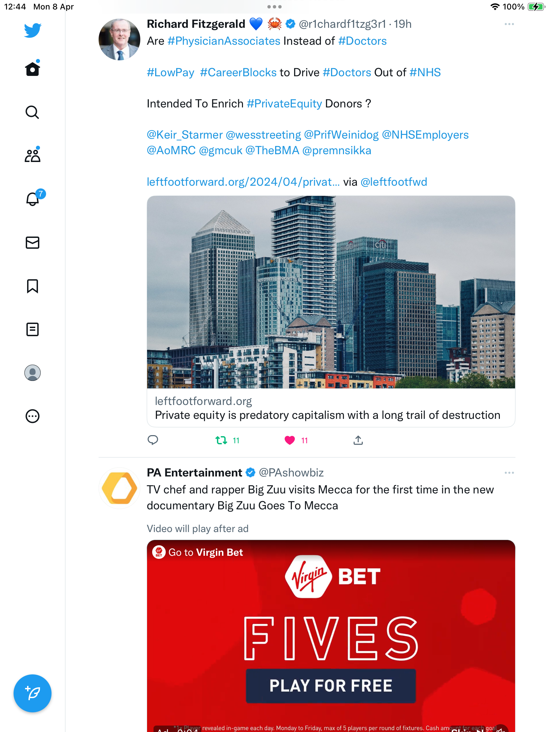Screen dimensions: 549x732
Task: Open the Bookmarks icon in sidebar
Action: click(x=33, y=286)
